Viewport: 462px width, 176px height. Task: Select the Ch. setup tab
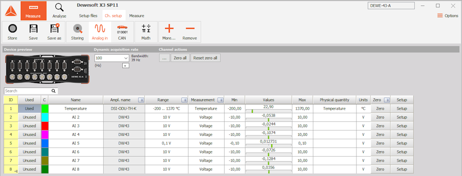point(113,16)
